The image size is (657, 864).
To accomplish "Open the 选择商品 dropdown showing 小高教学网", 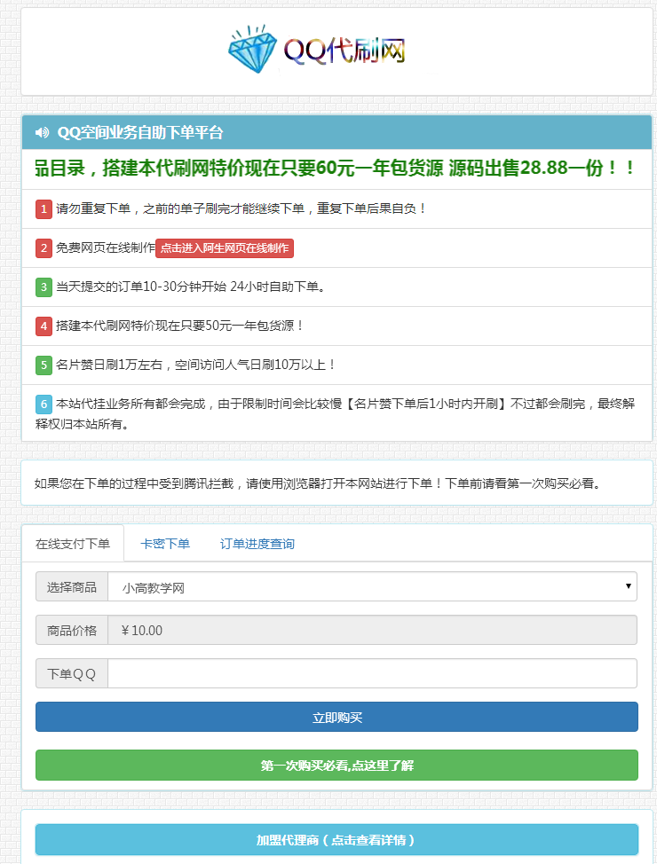I will (x=372, y=587).
